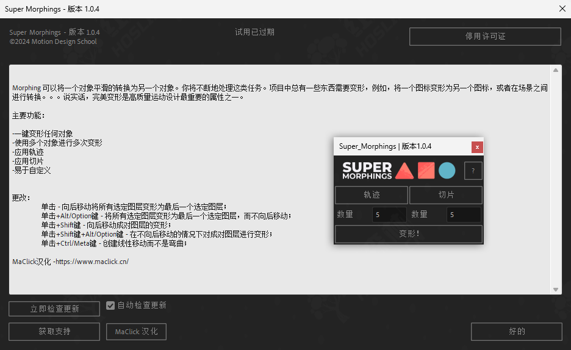Click the red triangle shape icon

pyautogui.click(x=404, y=171)
